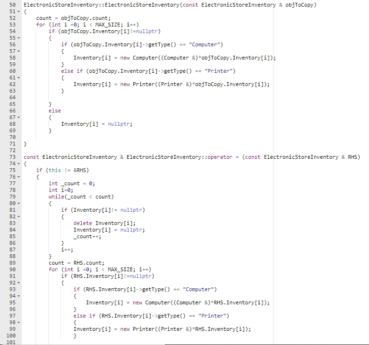
Task: Click 'int _count = 0;' on line 77
Action: pyautogui.click(x=72, y=183)
